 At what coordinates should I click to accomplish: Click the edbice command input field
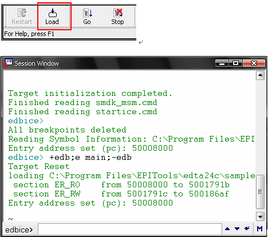point(130,229)
